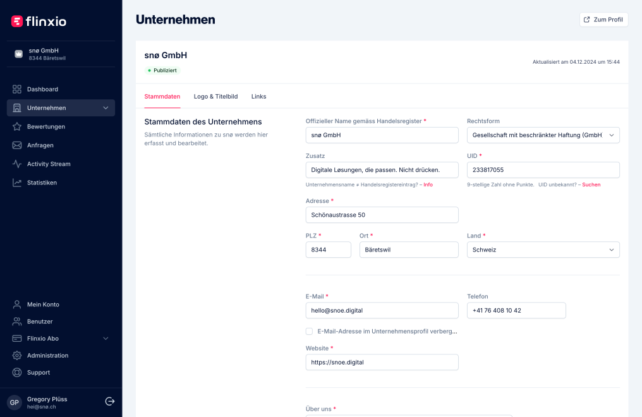642x417 pixels.
Task: Click the Stammdaten des Unternehmens heading
Action: coord(203,122)
